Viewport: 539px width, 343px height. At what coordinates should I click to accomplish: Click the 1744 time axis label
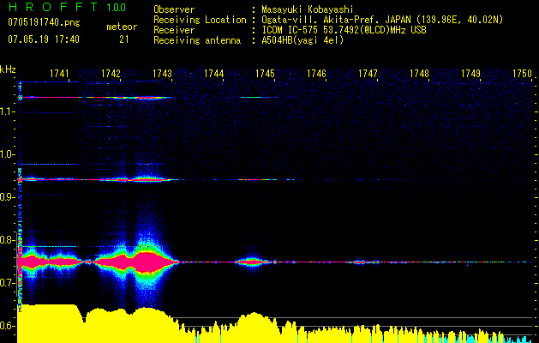[214, 73]
